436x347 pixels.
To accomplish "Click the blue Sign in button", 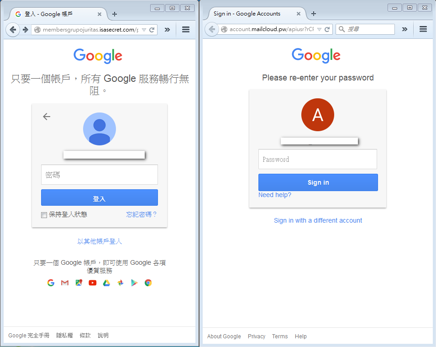I will 318,182.
